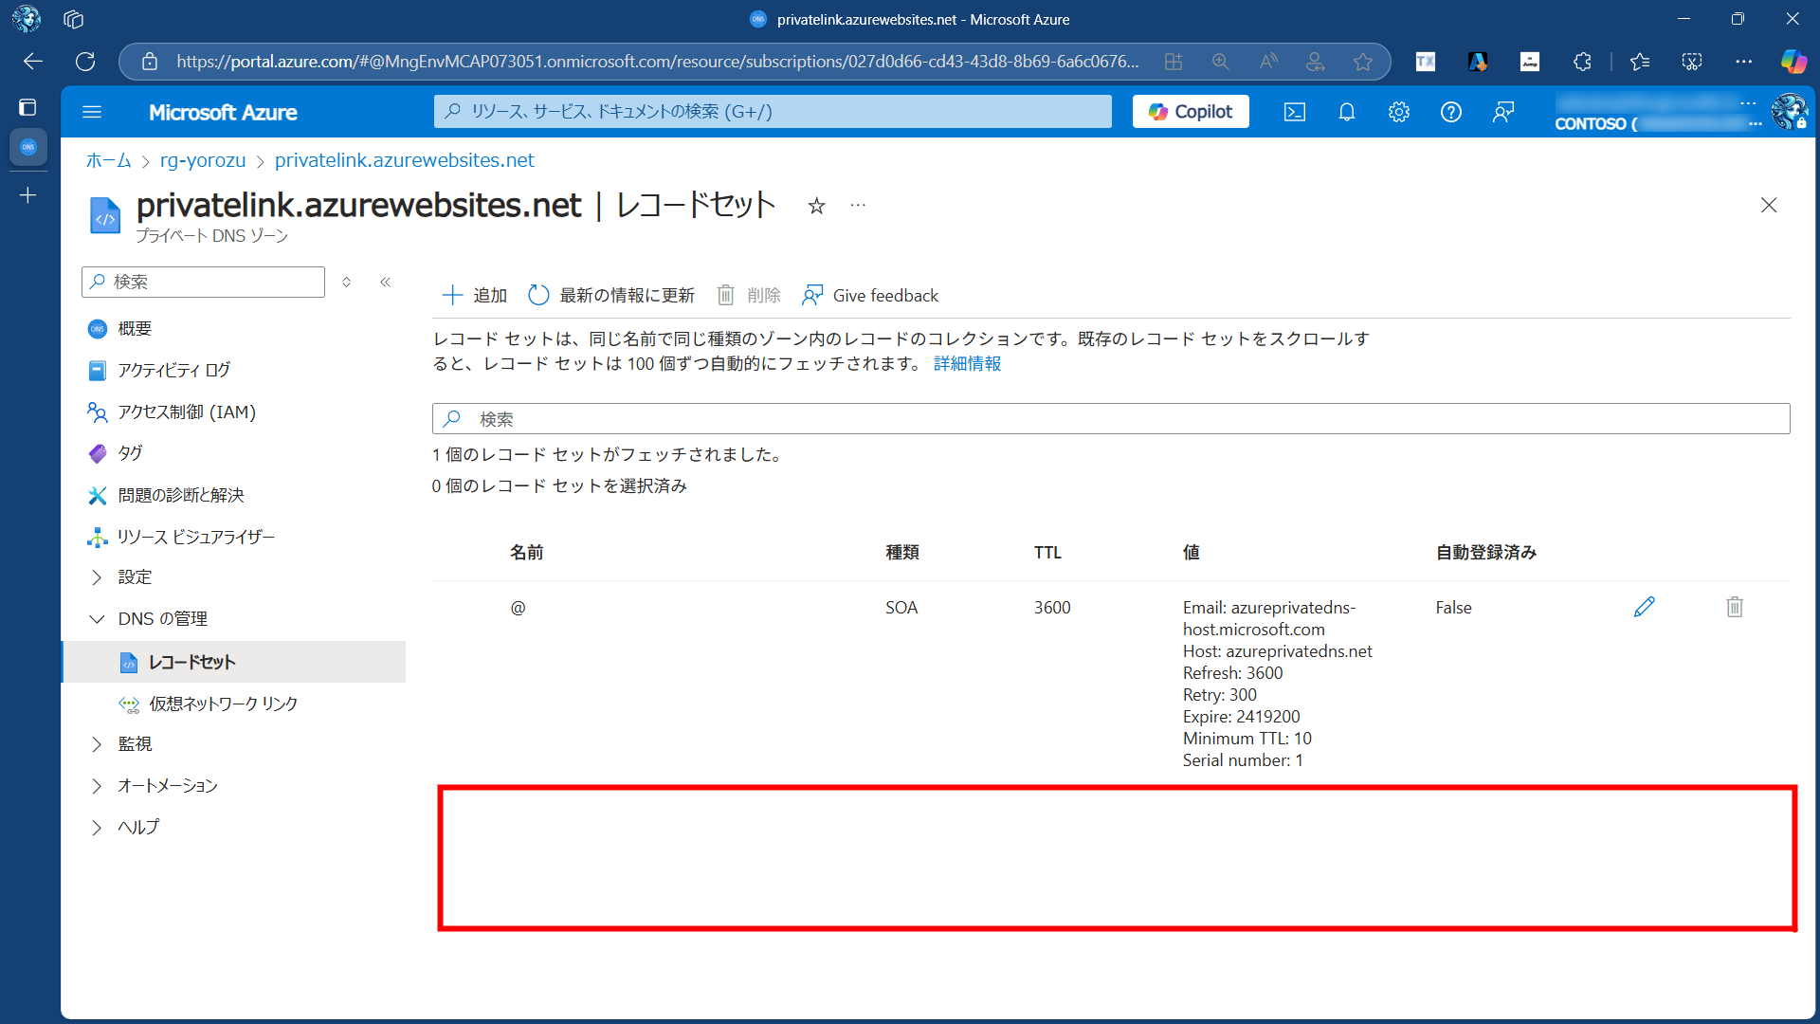Click the 追加 button to add record
Image resolution: width=1820 pixels, height=1024 pixels.
coord(475,296)
